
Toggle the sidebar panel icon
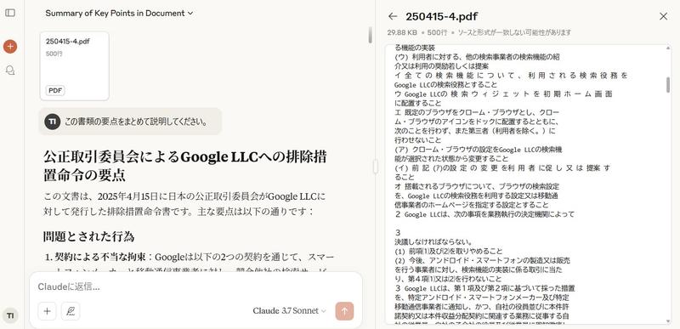tap(10, 13)
